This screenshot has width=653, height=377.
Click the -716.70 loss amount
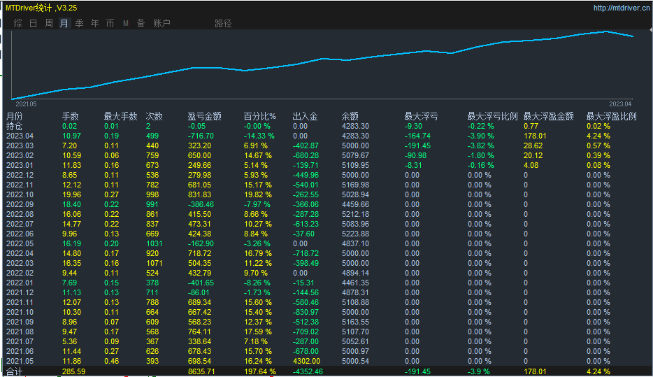[201, 136]
